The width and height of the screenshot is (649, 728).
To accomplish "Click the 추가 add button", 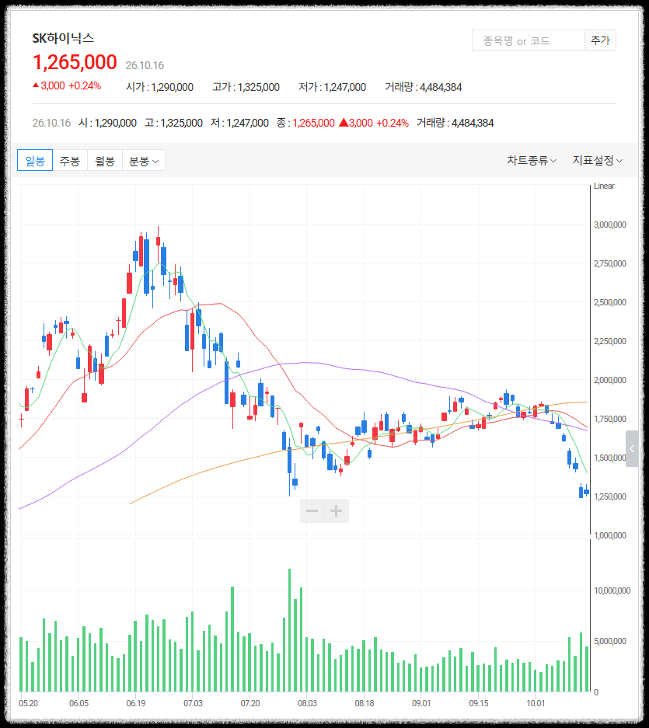I will [600, 40].
